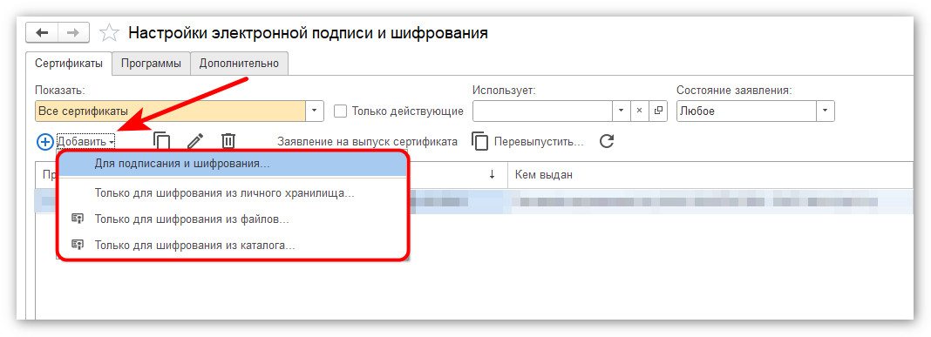The image size is (931, 337).
Task: Click the Перевыпустить button
Action: point(539,142)
